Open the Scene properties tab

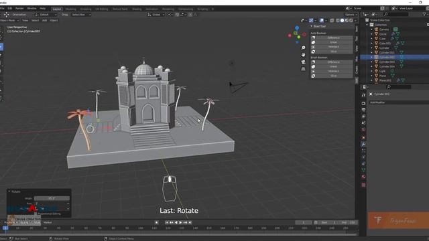point(363,123)
